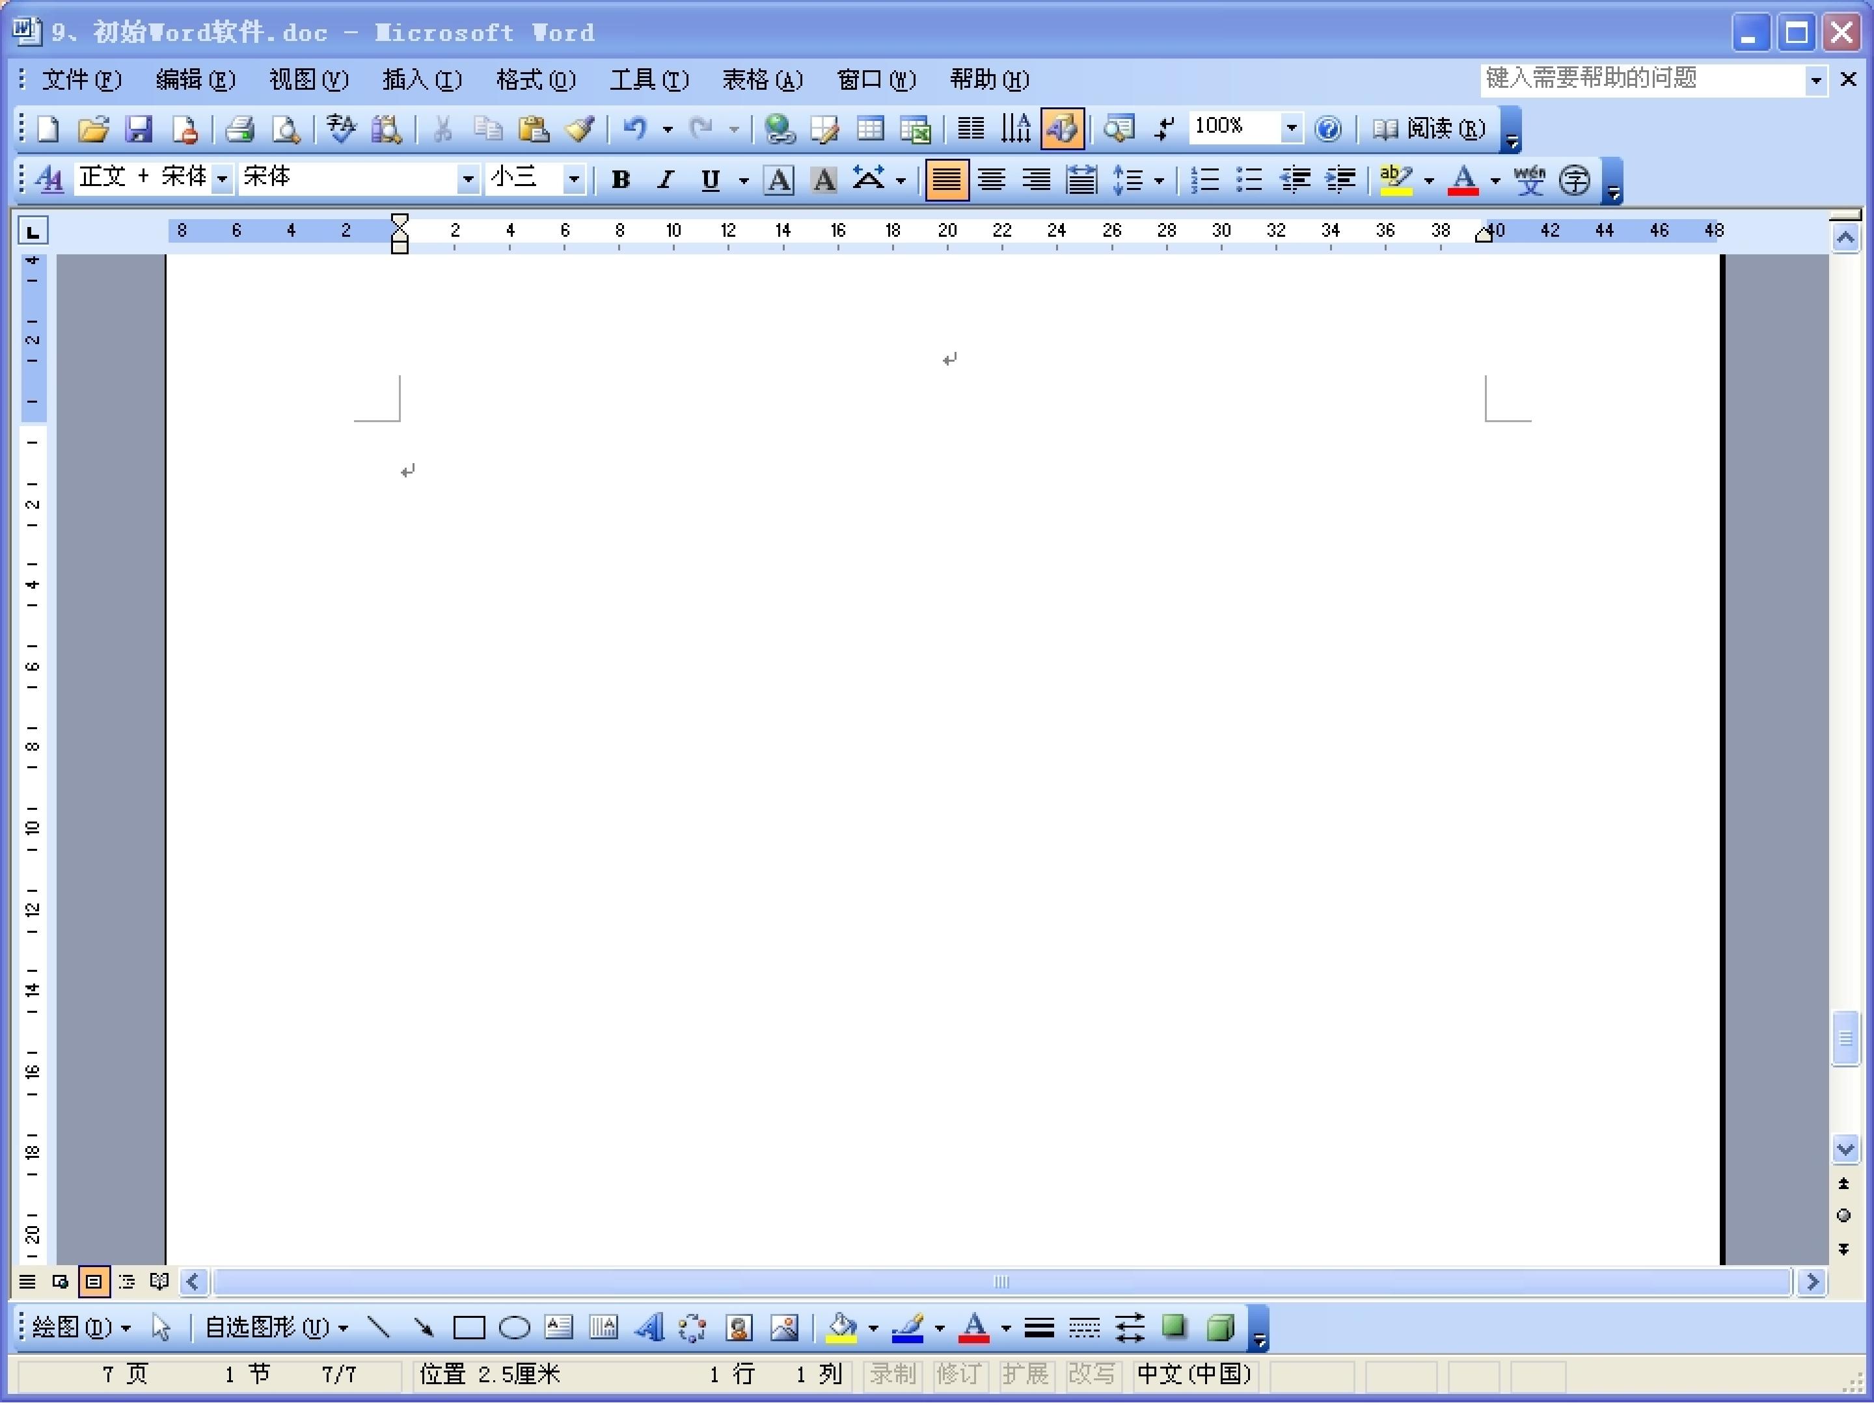Screen dimensions: 1874x1405
Task: Apply the red font color swatch
Action: click(1464, 180)
